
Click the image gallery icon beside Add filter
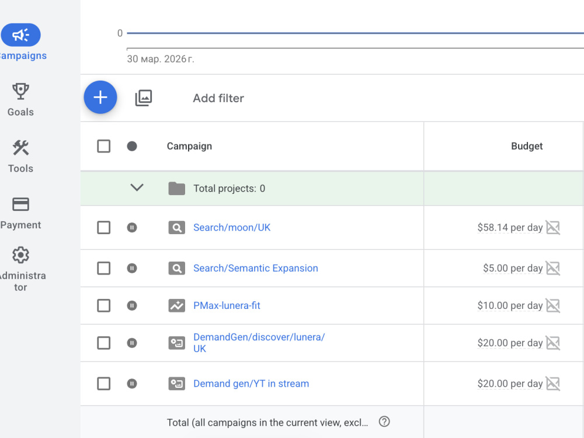click(144, 98)
